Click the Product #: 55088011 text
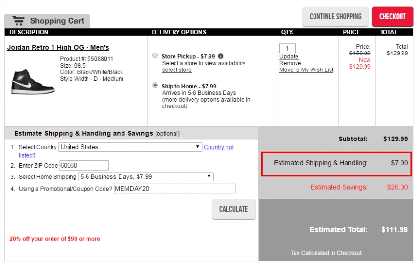418x263 pixels. coord(87,59)
